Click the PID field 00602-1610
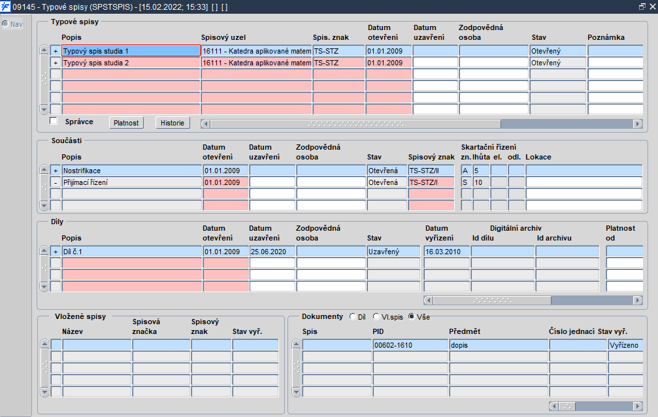658x417 pixels. tap(410, 345)
